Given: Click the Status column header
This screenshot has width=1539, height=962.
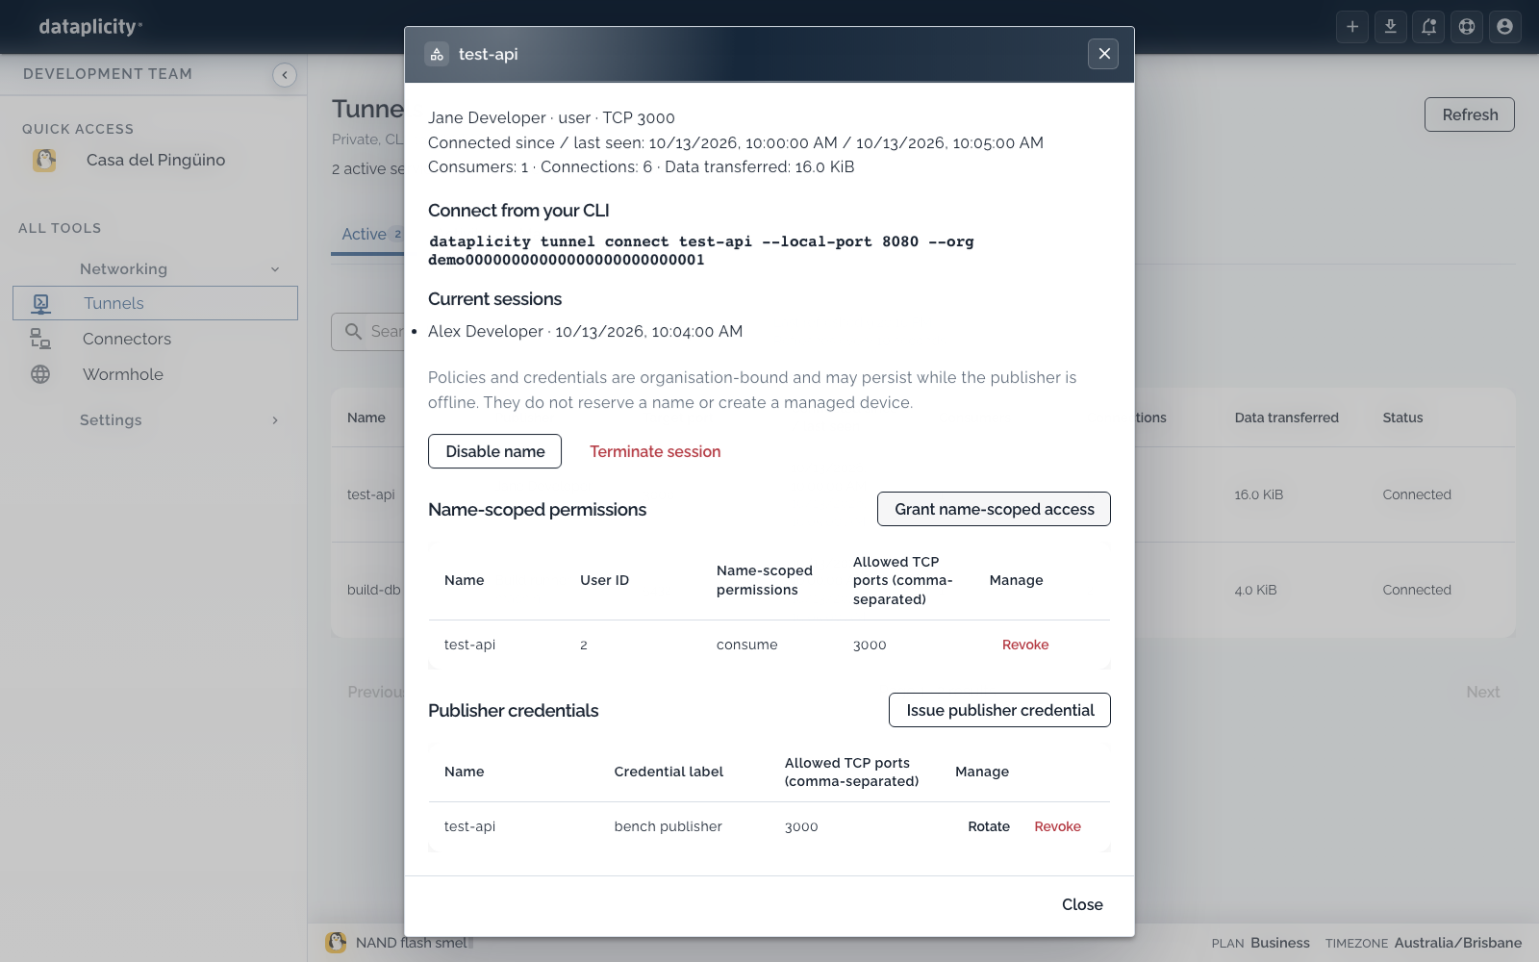Looking at the screenshot, I should pyautogui.click(x=1403, y=418).
